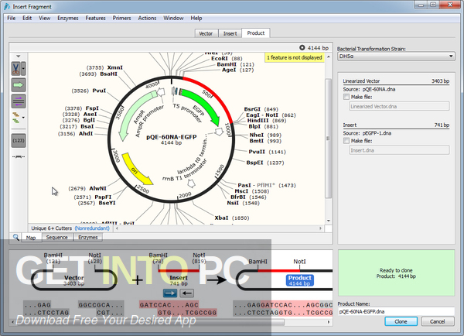Open the dropdown arrow beside translations icon
The width and height of the screenshot is (464, 336).
(x=23, y=118)
